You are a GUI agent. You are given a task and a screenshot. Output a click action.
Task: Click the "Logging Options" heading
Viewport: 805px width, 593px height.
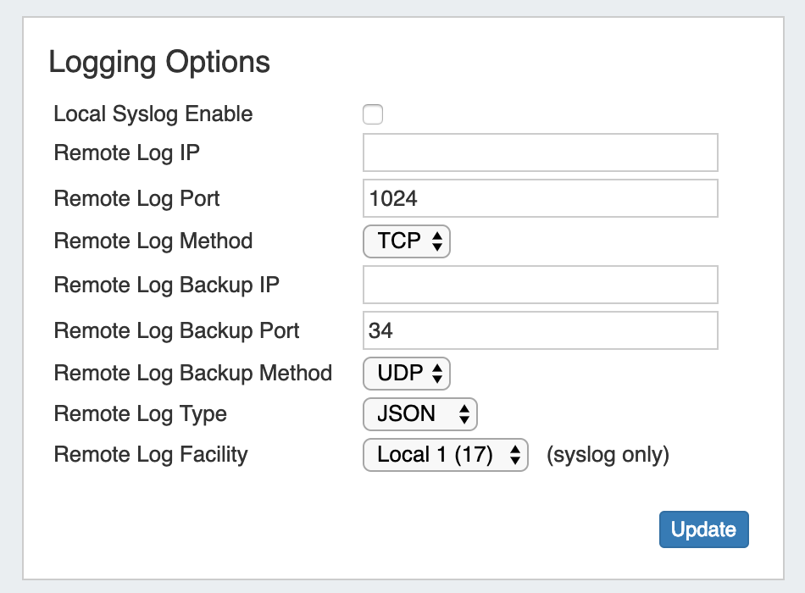point(159,63)
